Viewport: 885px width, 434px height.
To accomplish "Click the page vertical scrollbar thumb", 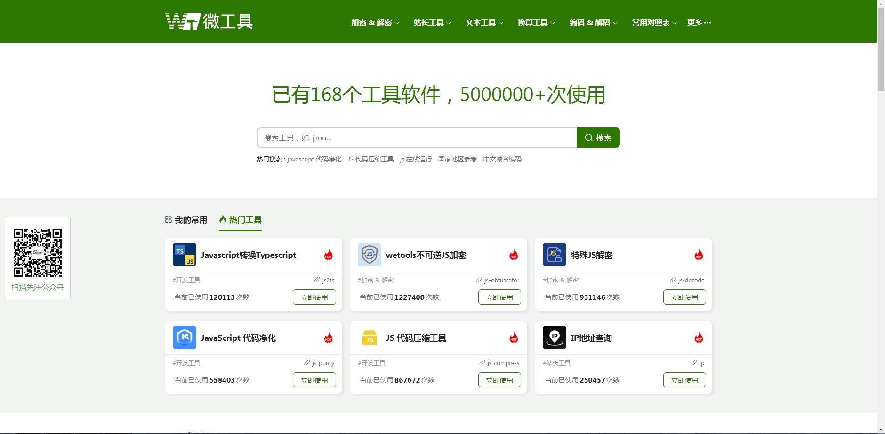I will [881, 50].
